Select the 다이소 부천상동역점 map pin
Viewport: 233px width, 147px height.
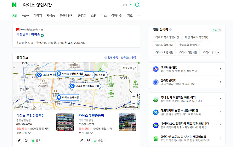[71, 74]
